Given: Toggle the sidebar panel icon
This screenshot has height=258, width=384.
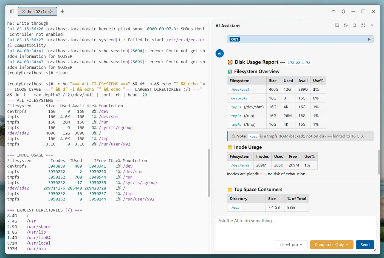Looking at the screenshot, I should [12, 12].
